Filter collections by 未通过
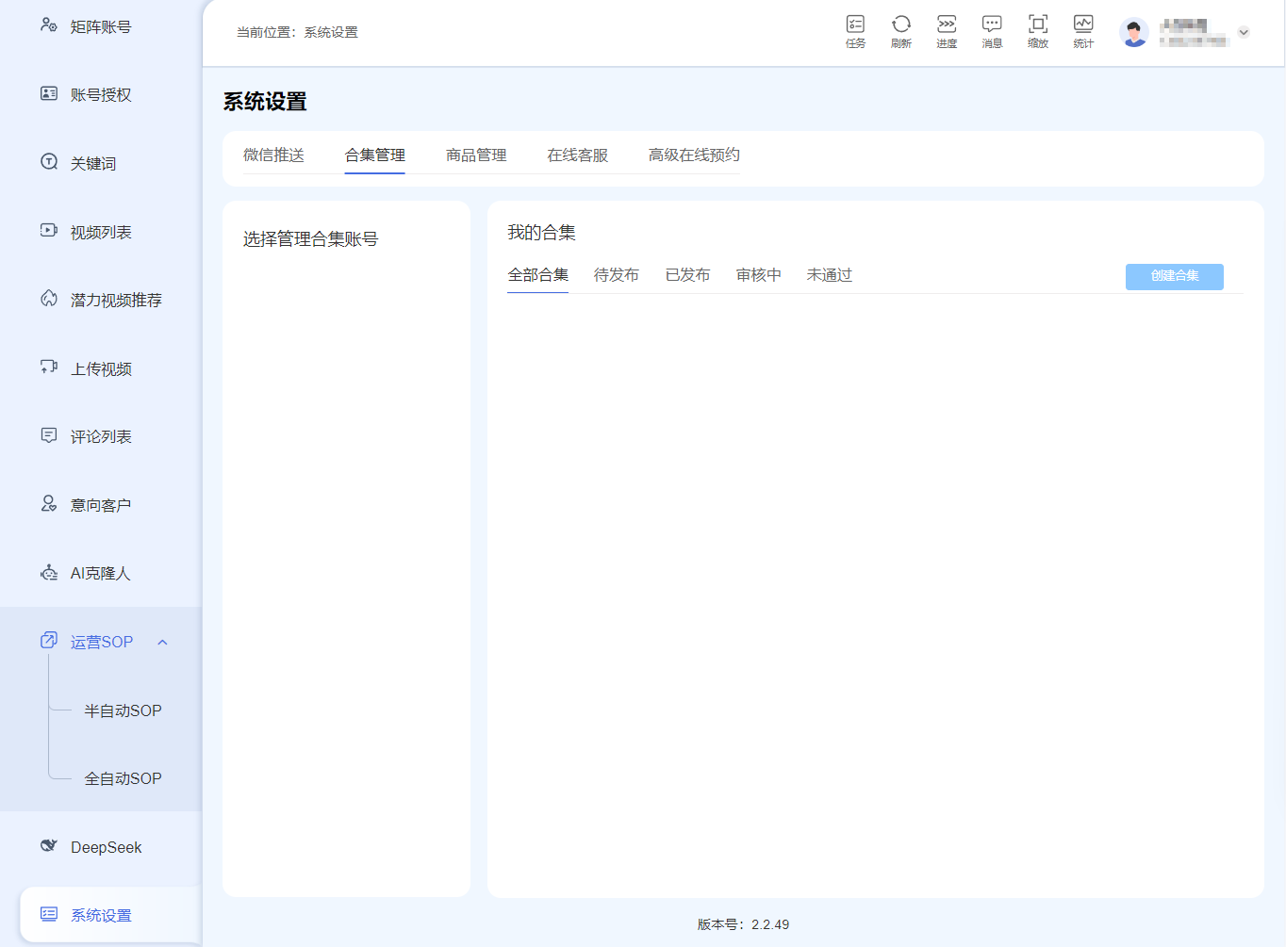1286x947 pixels. coord(830,275)
